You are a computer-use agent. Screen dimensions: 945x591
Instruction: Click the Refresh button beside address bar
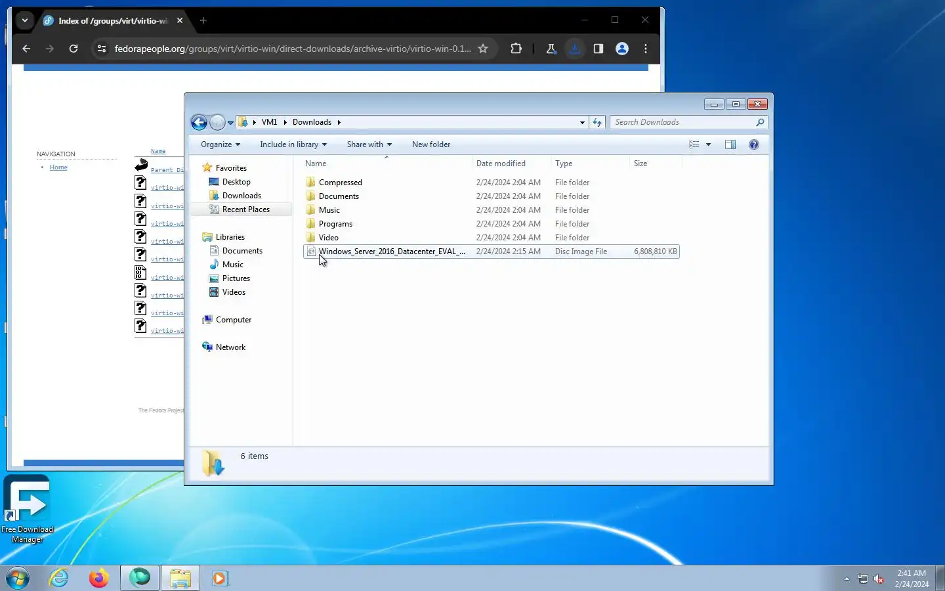click(x=597, y=122)
